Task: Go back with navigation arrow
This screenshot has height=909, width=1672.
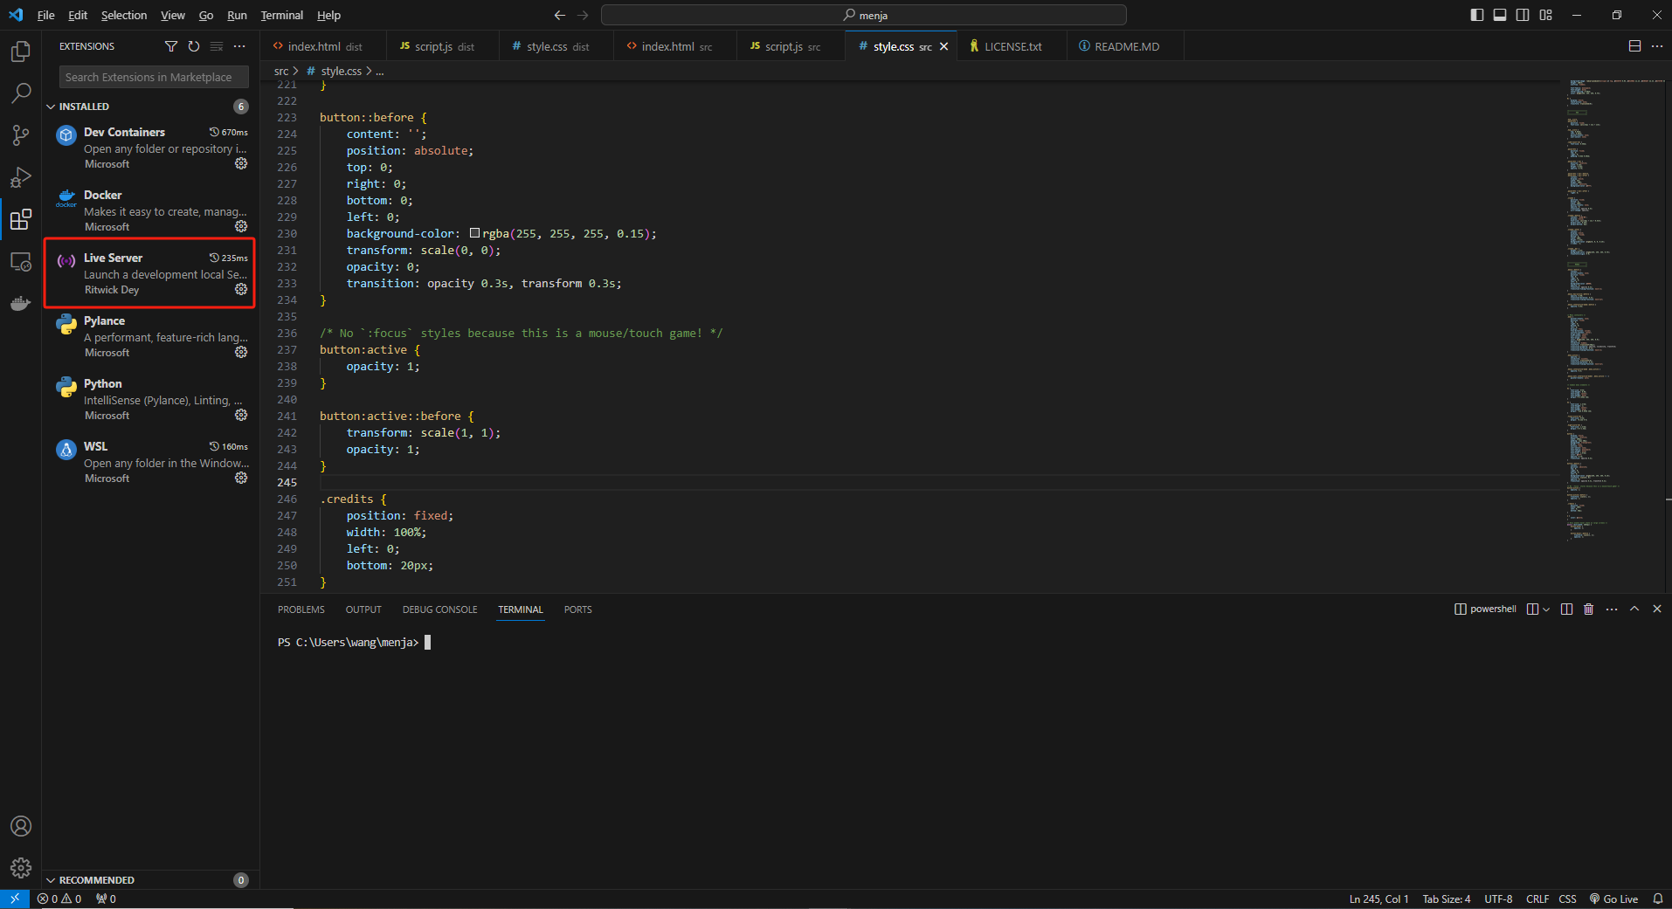Action: (x=560, y=15)
